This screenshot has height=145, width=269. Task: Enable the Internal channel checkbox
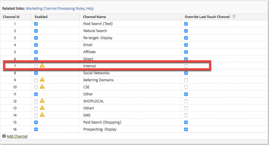36,66
